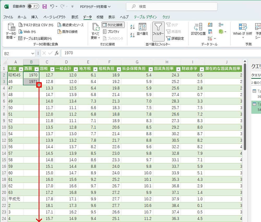
Task: Click the search (検索) box in title bar
Action: tap(171, 7)
